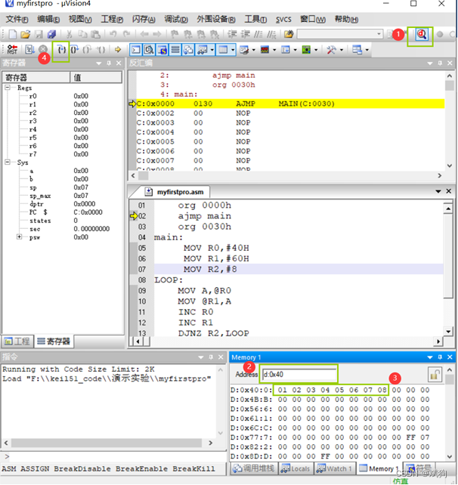Viewport: 458px width, 485px height.
Task: Collapse the Regs tree node
Action: (x=8, y=88)
